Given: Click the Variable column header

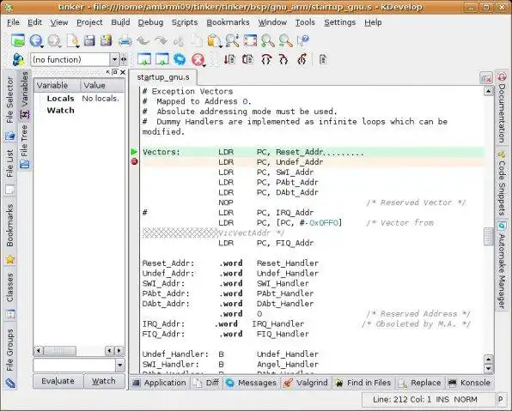Looking at the screenshot, I should tap(58, 86).
